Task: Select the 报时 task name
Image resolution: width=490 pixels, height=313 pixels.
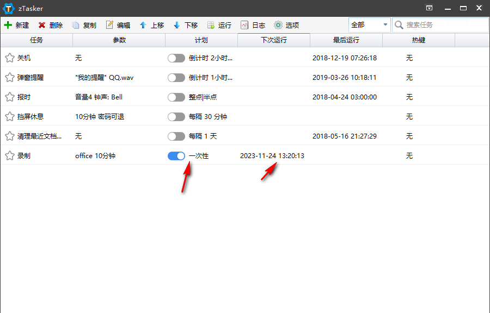Action: (x=24, y=97)
